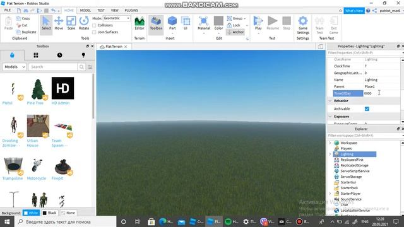
Task: Open Toolbox Creations lightbulb tab
Action: click(83, 55)
